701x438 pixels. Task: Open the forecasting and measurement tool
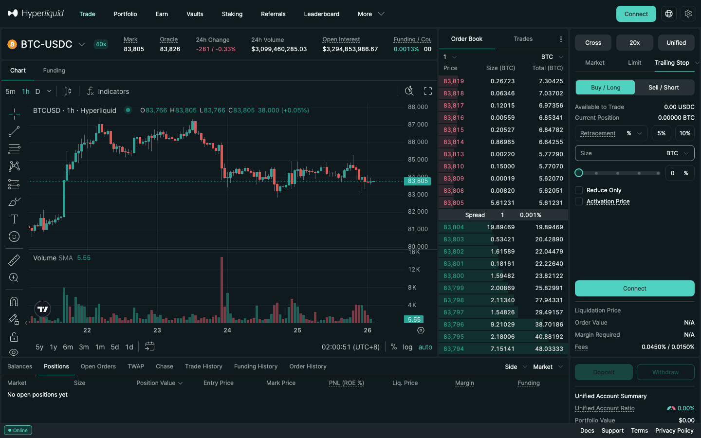tap(14, 184)
